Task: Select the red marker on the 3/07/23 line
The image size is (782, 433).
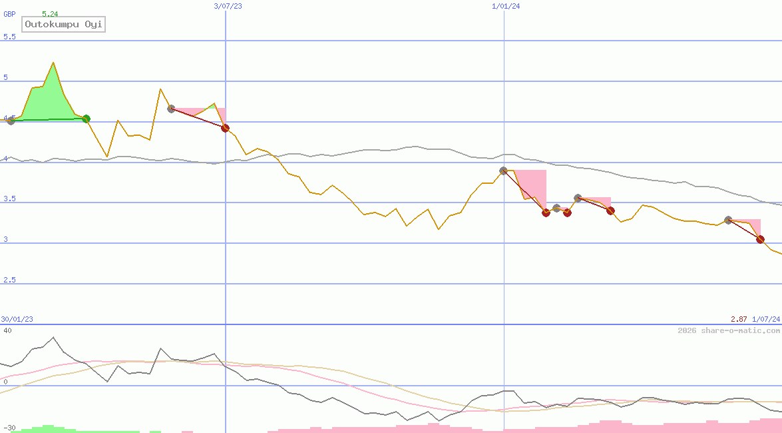Action: [x=226, y=128]
